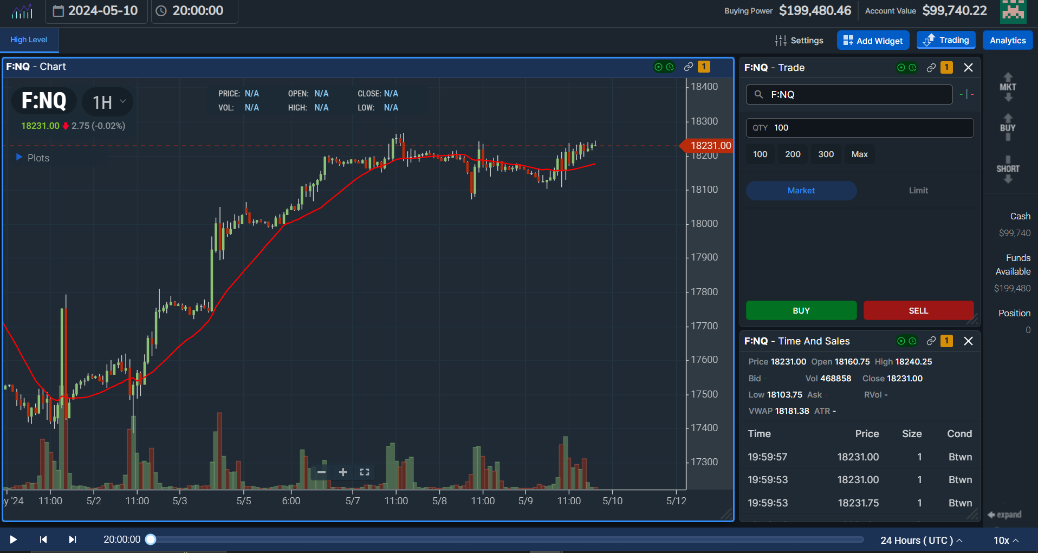Switch the order type to Limit

(918, 191)
